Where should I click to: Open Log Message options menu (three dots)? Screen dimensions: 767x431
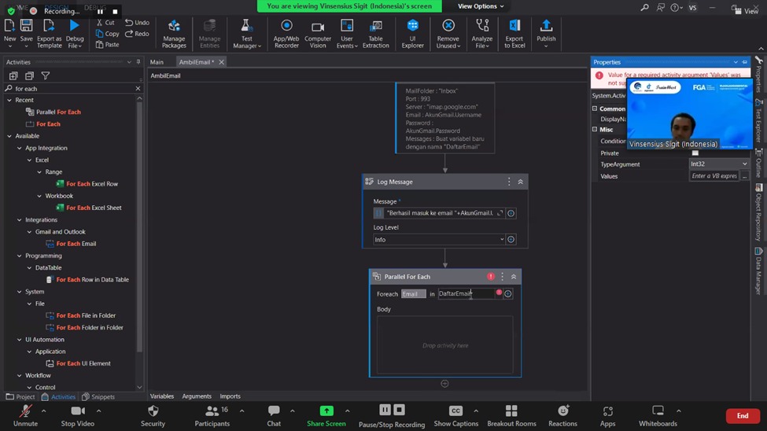click(509, 182)
